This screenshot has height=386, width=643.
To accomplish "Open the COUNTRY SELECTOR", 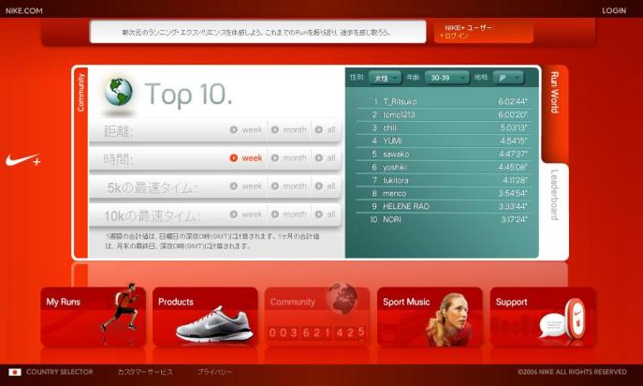I will click(x=60, y=372).
